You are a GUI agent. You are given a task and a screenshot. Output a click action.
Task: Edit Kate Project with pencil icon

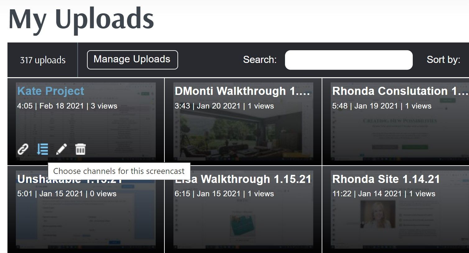coord(61,149)
